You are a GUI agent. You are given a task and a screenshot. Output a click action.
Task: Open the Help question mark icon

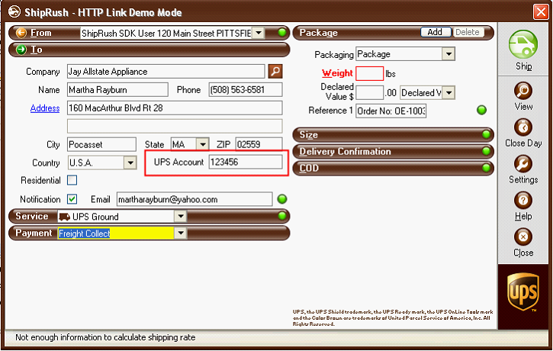[523, 201]
